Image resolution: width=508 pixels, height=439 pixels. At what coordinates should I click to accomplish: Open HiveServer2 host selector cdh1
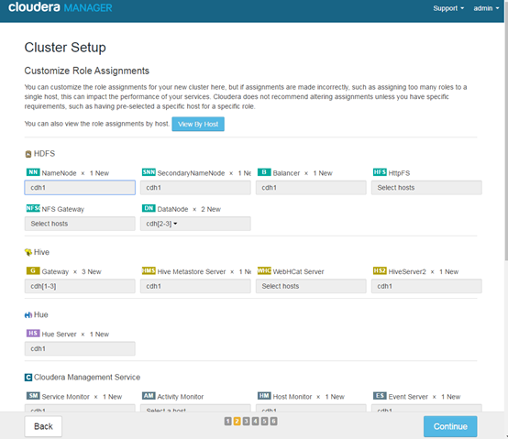tap(426, 286)
